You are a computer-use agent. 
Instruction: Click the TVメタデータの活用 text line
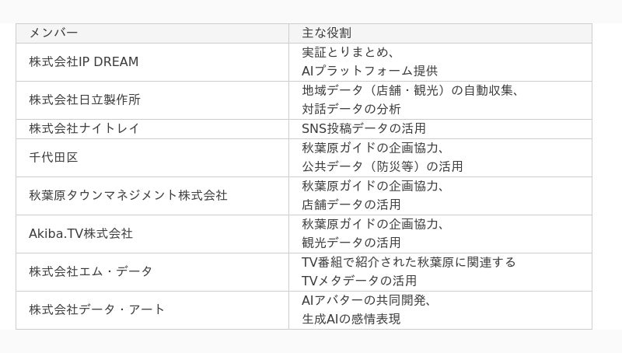pyautogui.click(x=359, y=281)
